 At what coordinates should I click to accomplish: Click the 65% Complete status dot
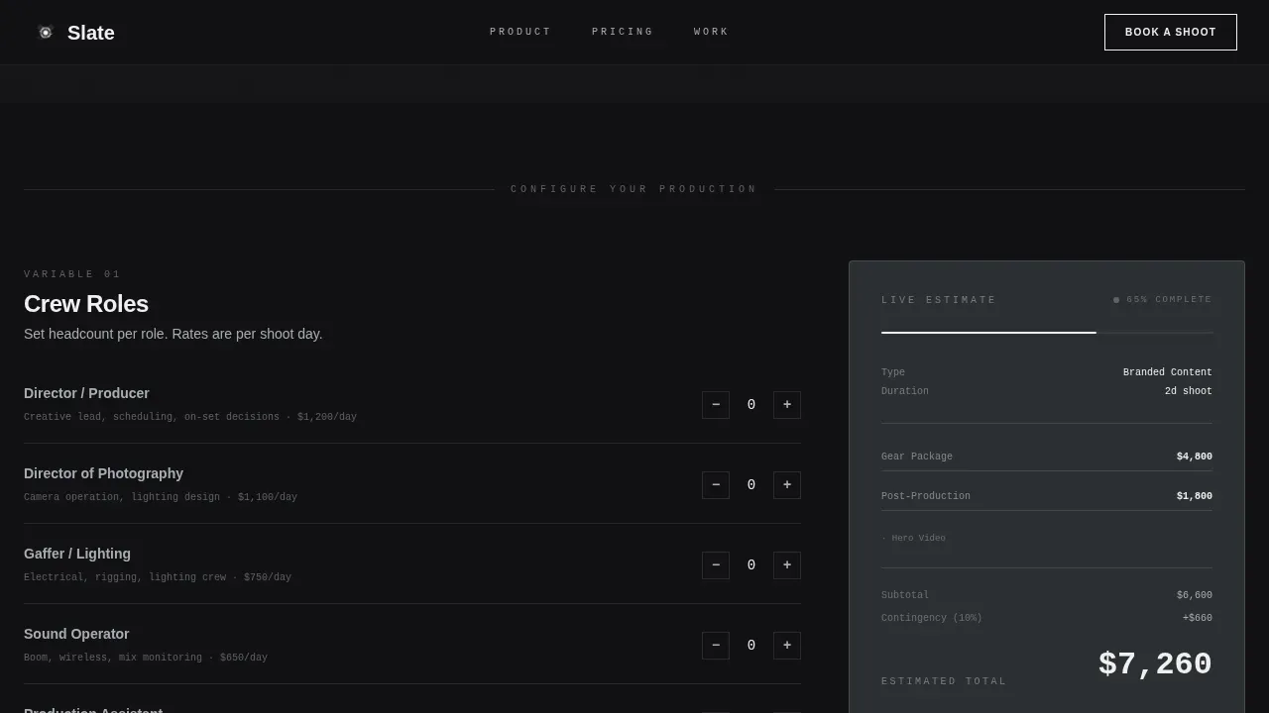pyautogui.click(x=1116, y=299)
